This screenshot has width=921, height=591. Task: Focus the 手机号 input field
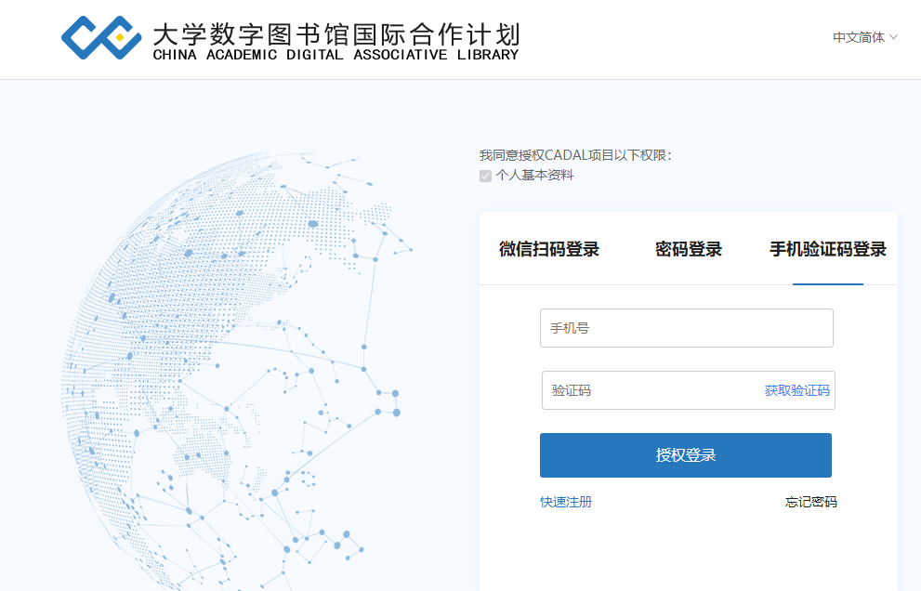click(686, 328)
